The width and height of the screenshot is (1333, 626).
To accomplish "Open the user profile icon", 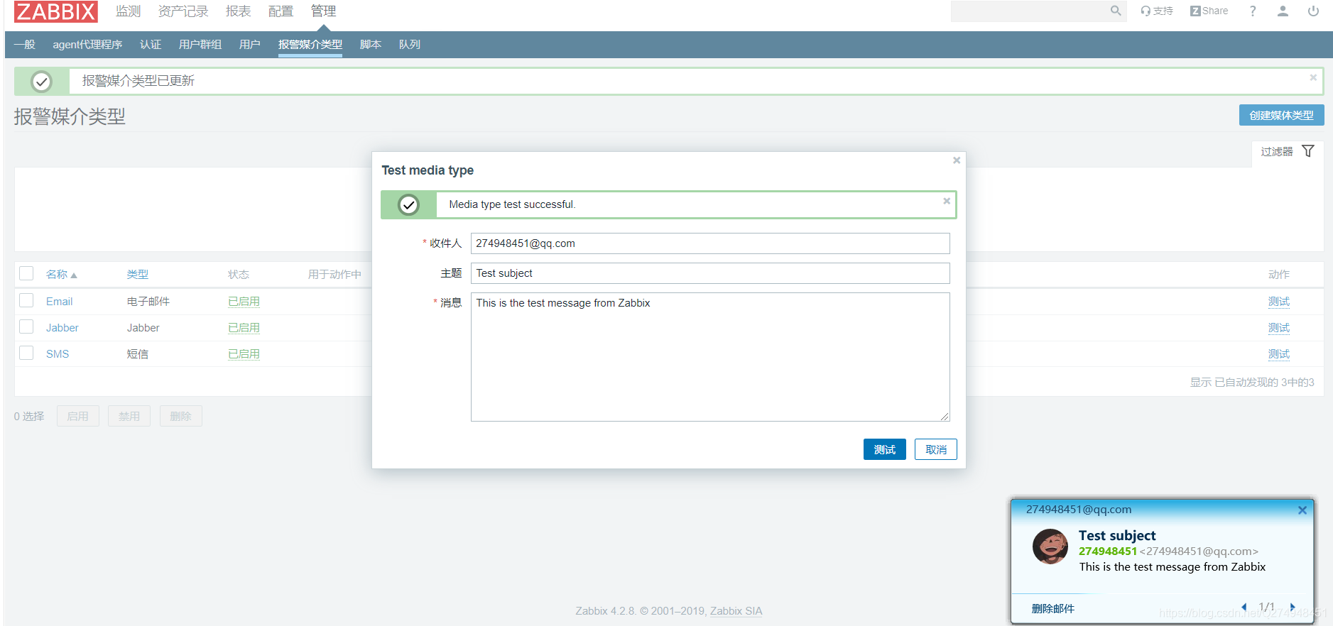I will pos(1283,11).
